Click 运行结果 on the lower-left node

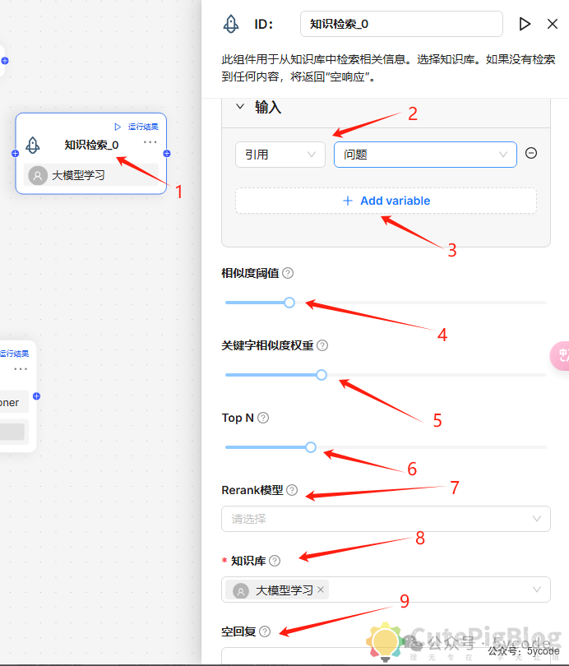tap(14, 354)
